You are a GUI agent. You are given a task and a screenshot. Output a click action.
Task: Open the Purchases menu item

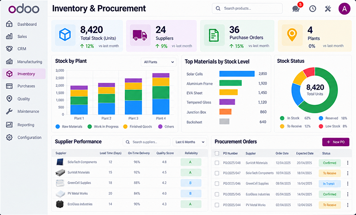point(24,86)
